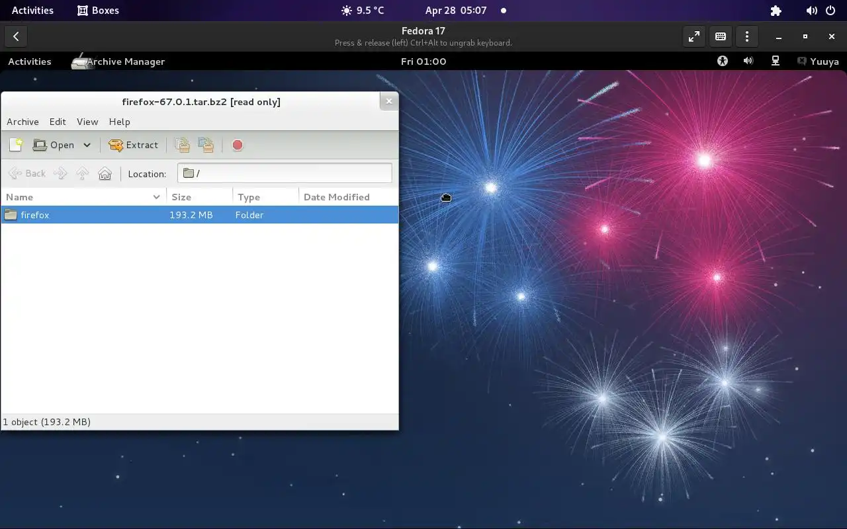Open the guest accessibility menu icon

[723, 61]
